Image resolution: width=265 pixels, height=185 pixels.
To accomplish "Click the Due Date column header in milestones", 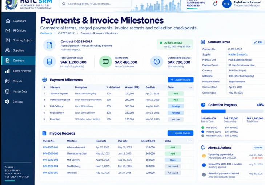I will coord(150,87).
